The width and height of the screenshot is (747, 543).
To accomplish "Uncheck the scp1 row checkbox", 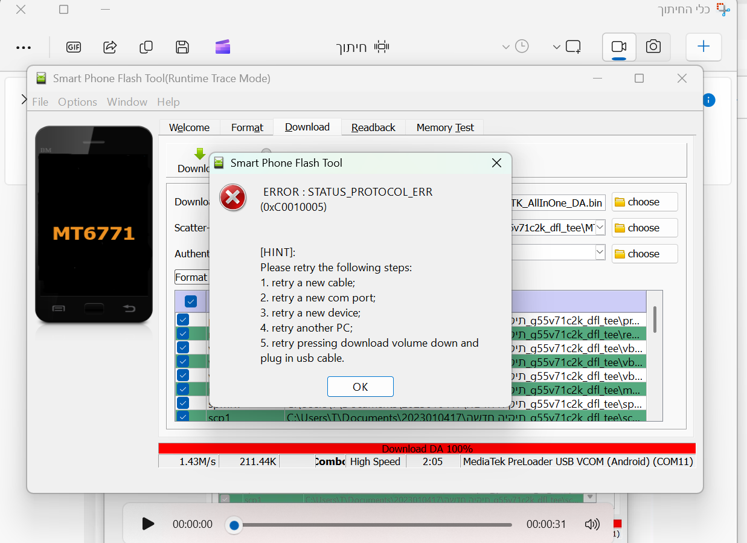I will point(183,416).
